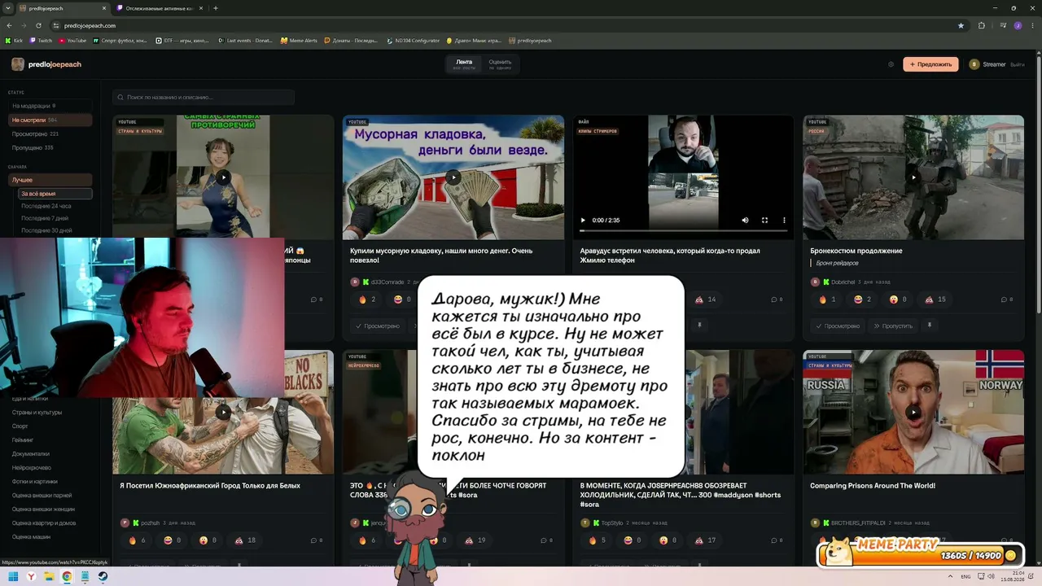Play the 'Мусорная кладовка' video
1042x586 pixels.
point(453,177)
